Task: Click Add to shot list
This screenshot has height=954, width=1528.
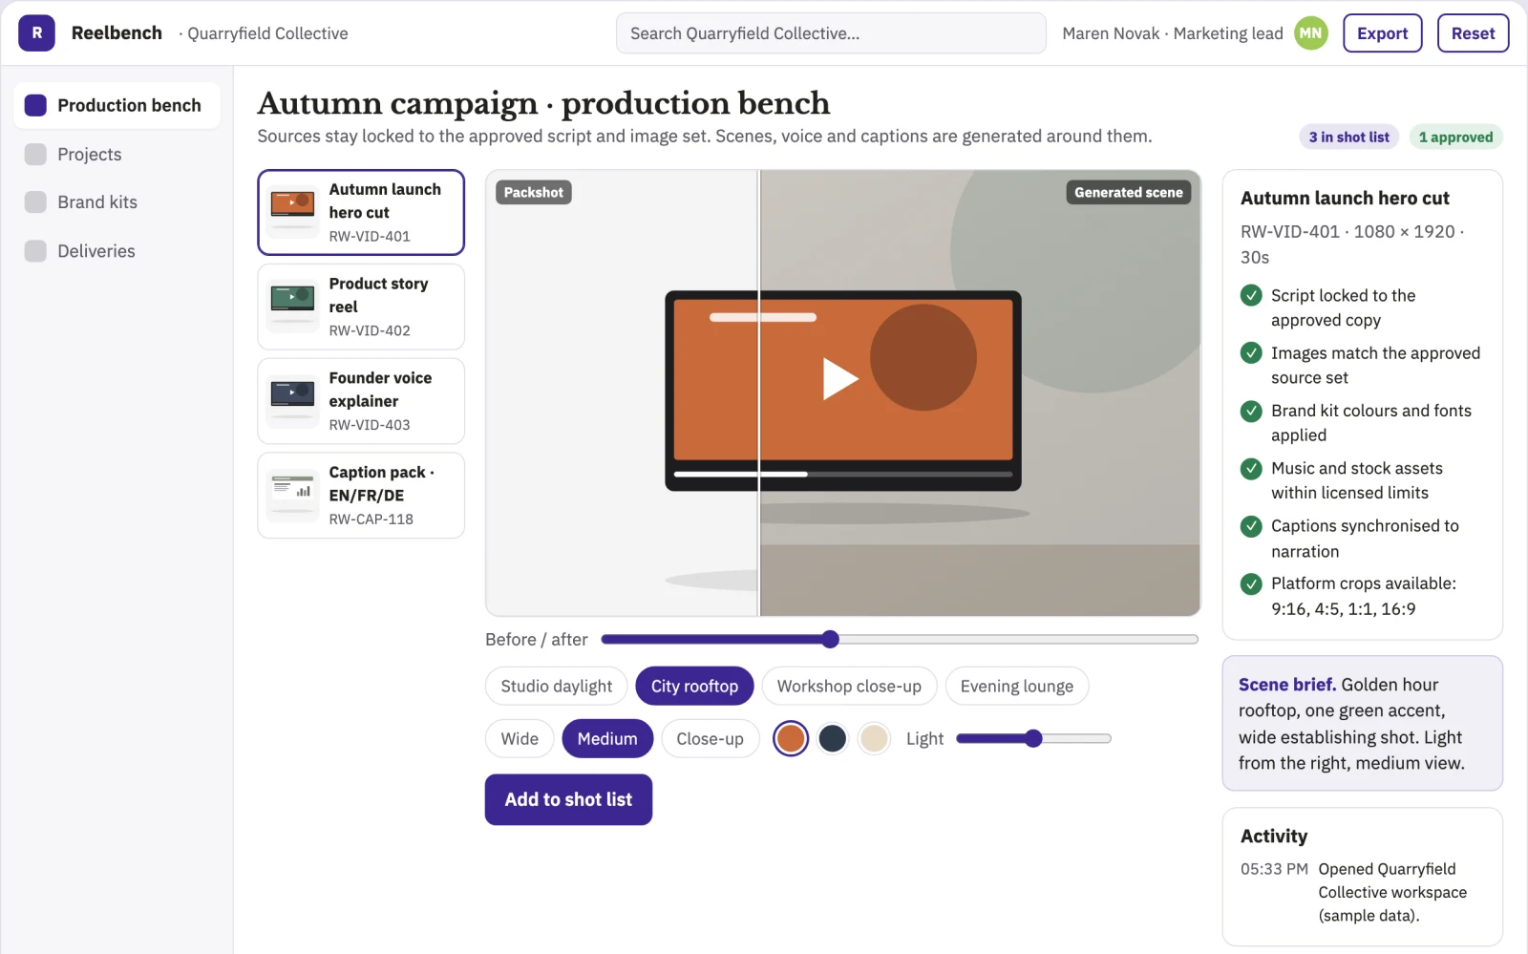Action: 568,799
